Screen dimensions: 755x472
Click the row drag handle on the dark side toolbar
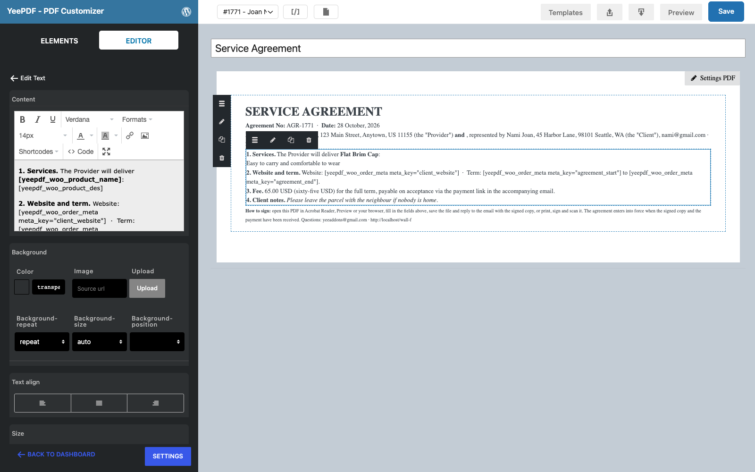(222, 104)
